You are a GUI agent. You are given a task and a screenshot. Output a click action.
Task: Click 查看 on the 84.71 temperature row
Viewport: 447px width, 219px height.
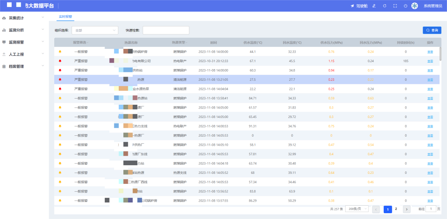(x=430, y=99)
